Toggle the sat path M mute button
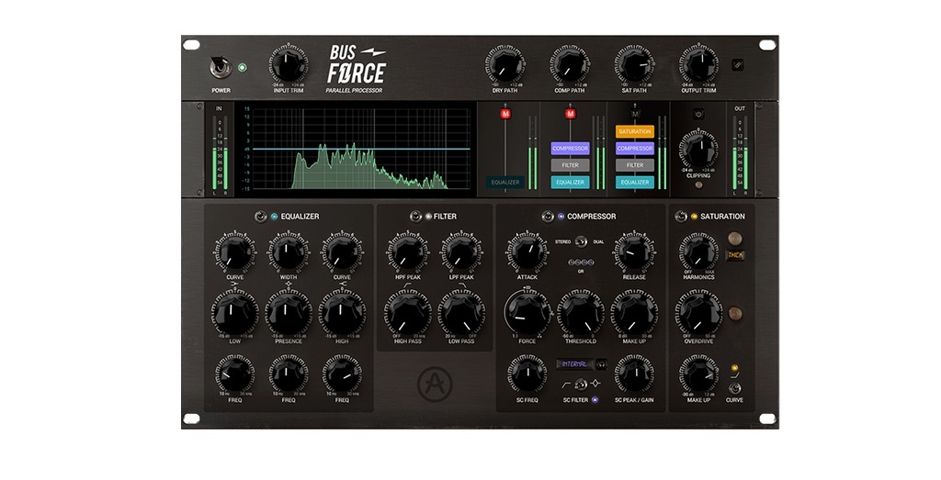Image resolution: width=941 pixels, height=480 pixels. tap(635, 113)
